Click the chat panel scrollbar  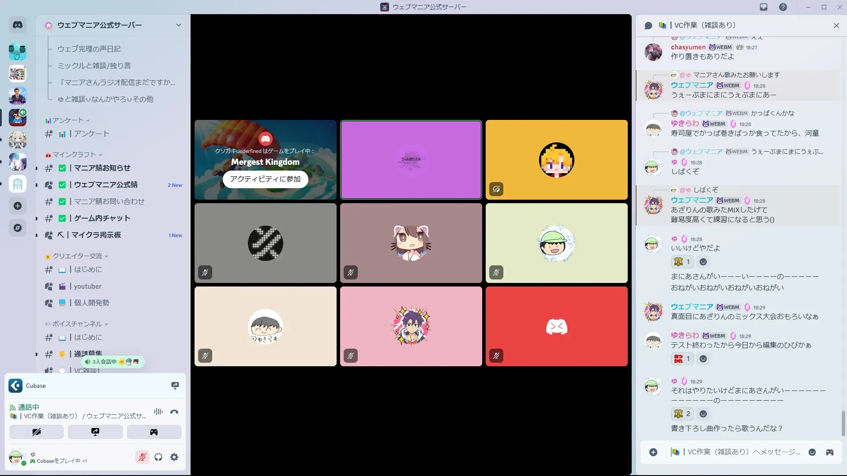tap(843, 423)
